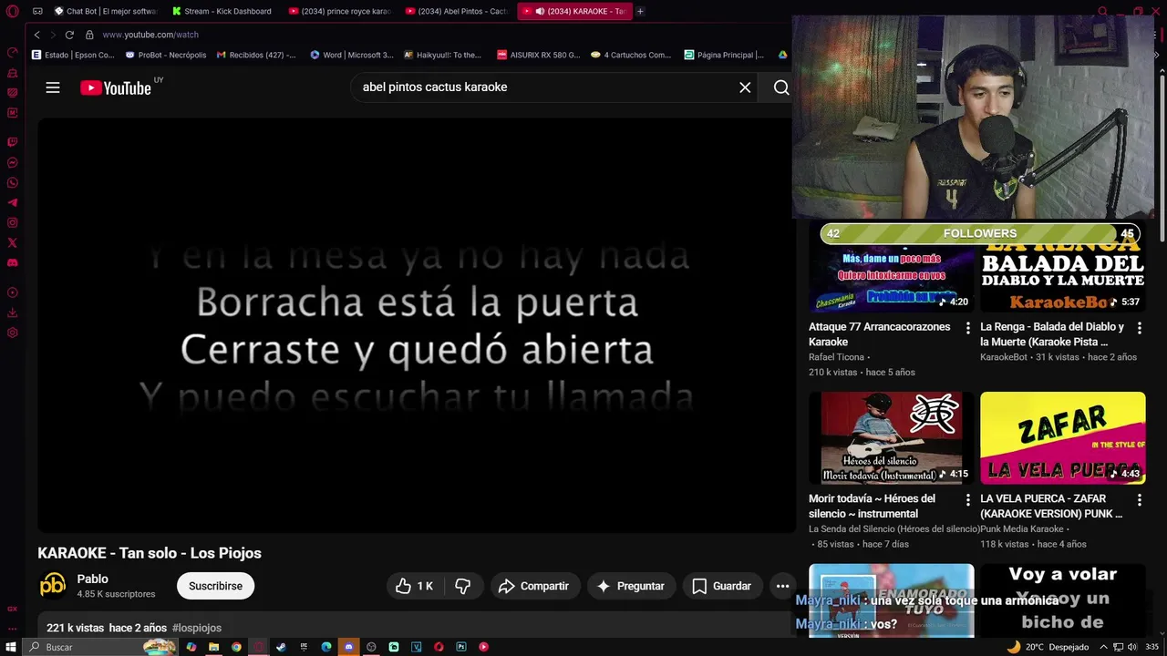Open Instagram in Opera GX sidebar
The width and height of the screenshot is (1167, 656).
coord(12,223)
